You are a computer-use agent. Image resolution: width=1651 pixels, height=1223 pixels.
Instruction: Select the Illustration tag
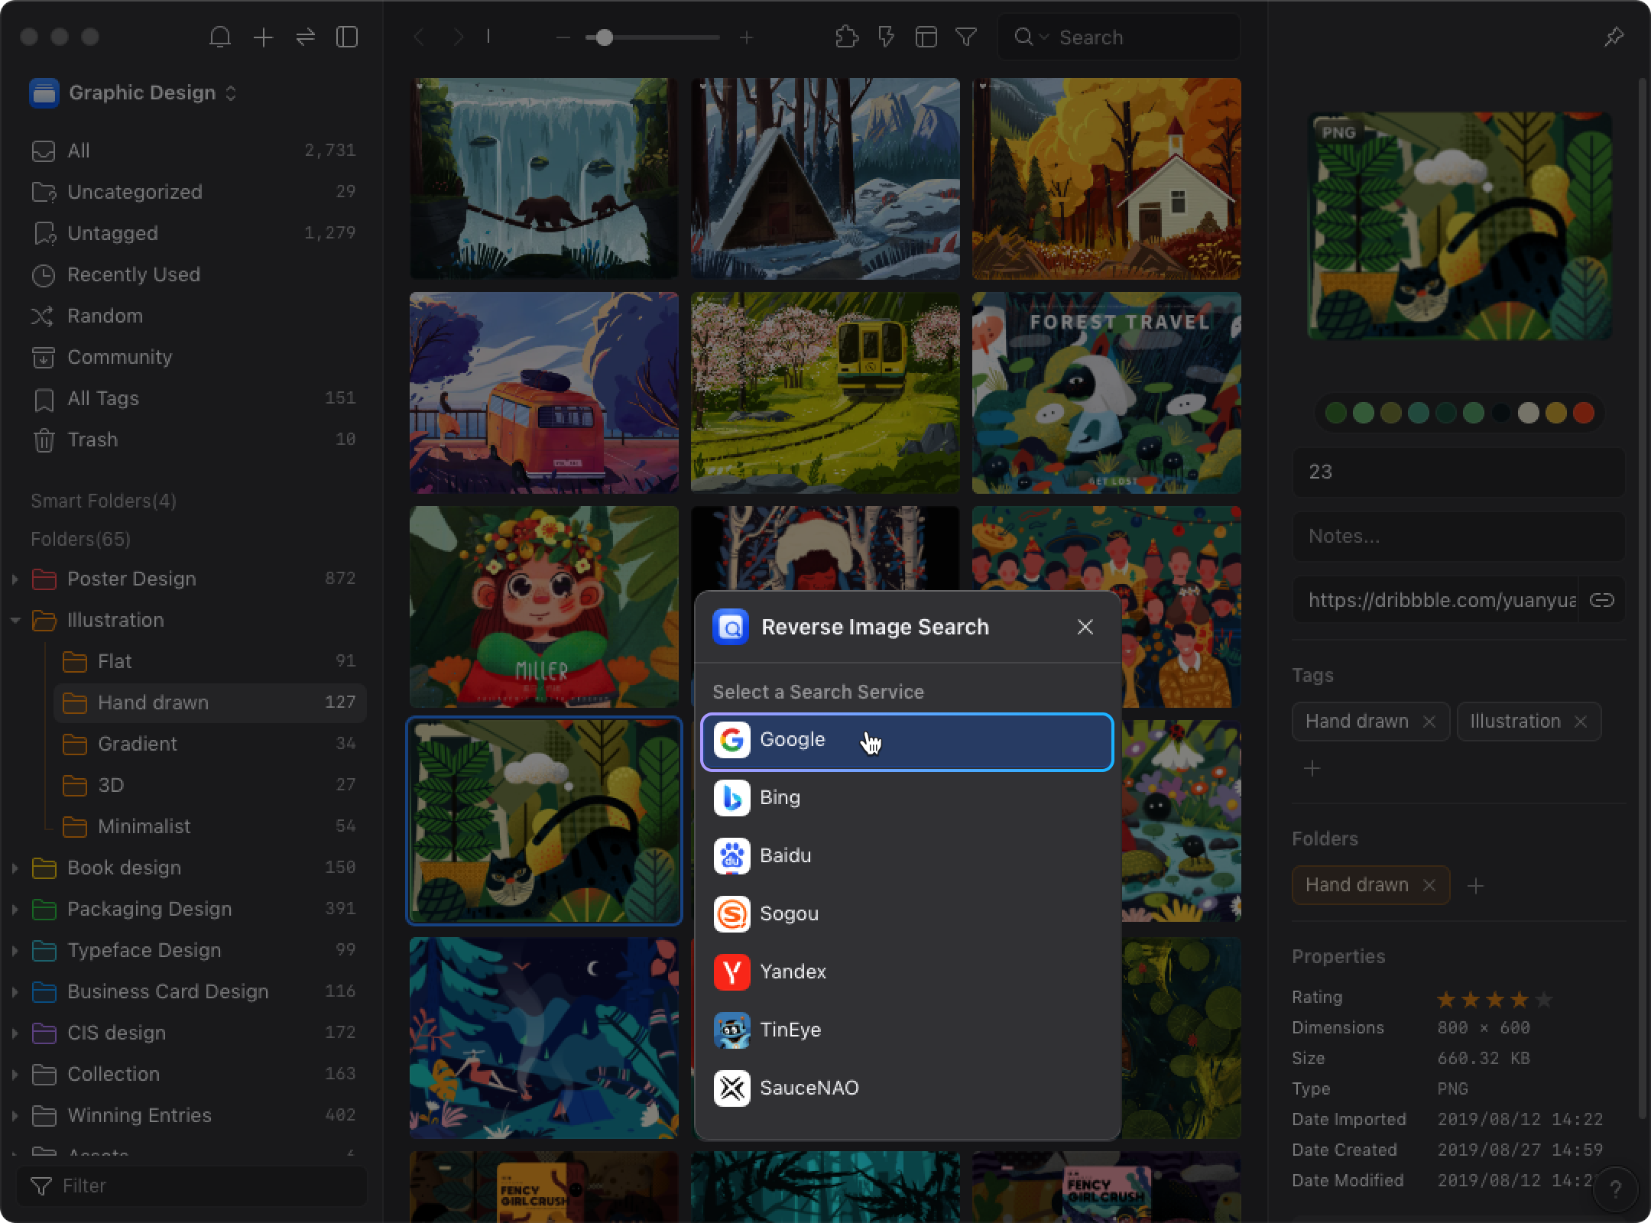coord(1515,721)
